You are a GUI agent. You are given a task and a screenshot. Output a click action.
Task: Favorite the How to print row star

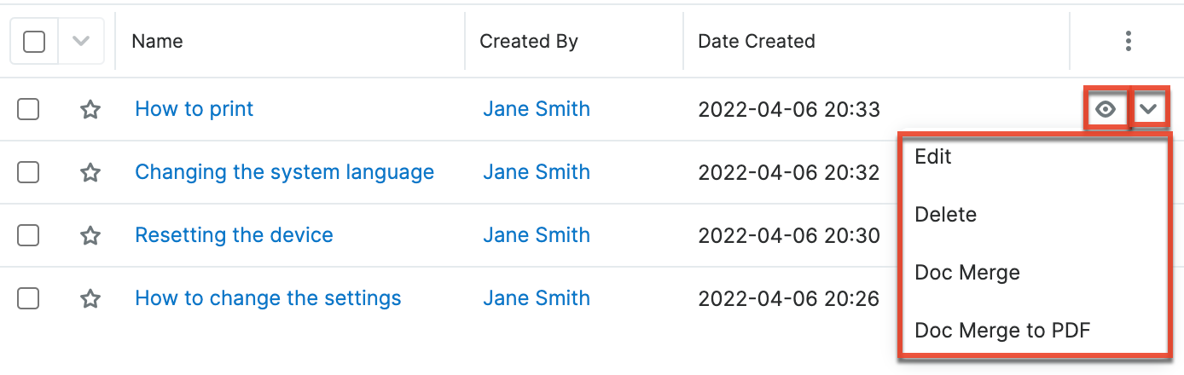point(90,109)
